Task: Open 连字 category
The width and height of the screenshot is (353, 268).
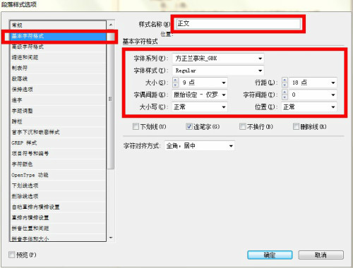Action: (x=58, y=100)
